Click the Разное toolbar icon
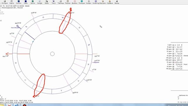The width and height of the screenshot is (188, 106). (68, 2)
